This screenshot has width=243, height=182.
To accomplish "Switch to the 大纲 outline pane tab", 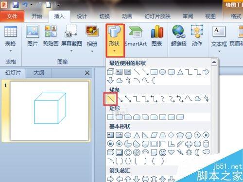I will (39, 73).
